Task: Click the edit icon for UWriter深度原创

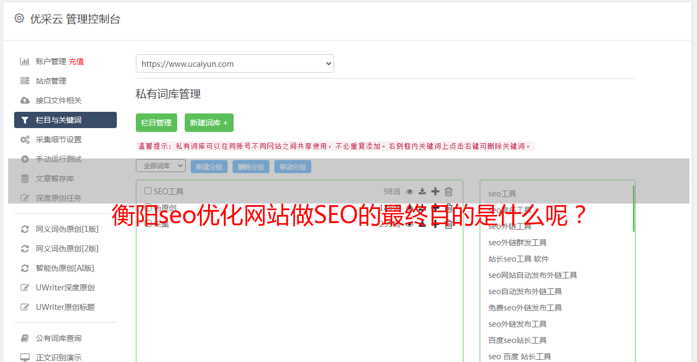Action: coord(25,288)
